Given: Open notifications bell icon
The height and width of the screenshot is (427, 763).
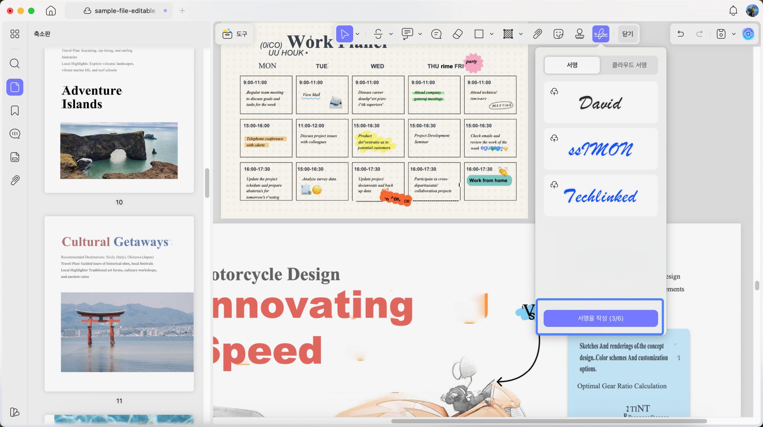Looking at the screenshot, I should (x=733, y=11).
